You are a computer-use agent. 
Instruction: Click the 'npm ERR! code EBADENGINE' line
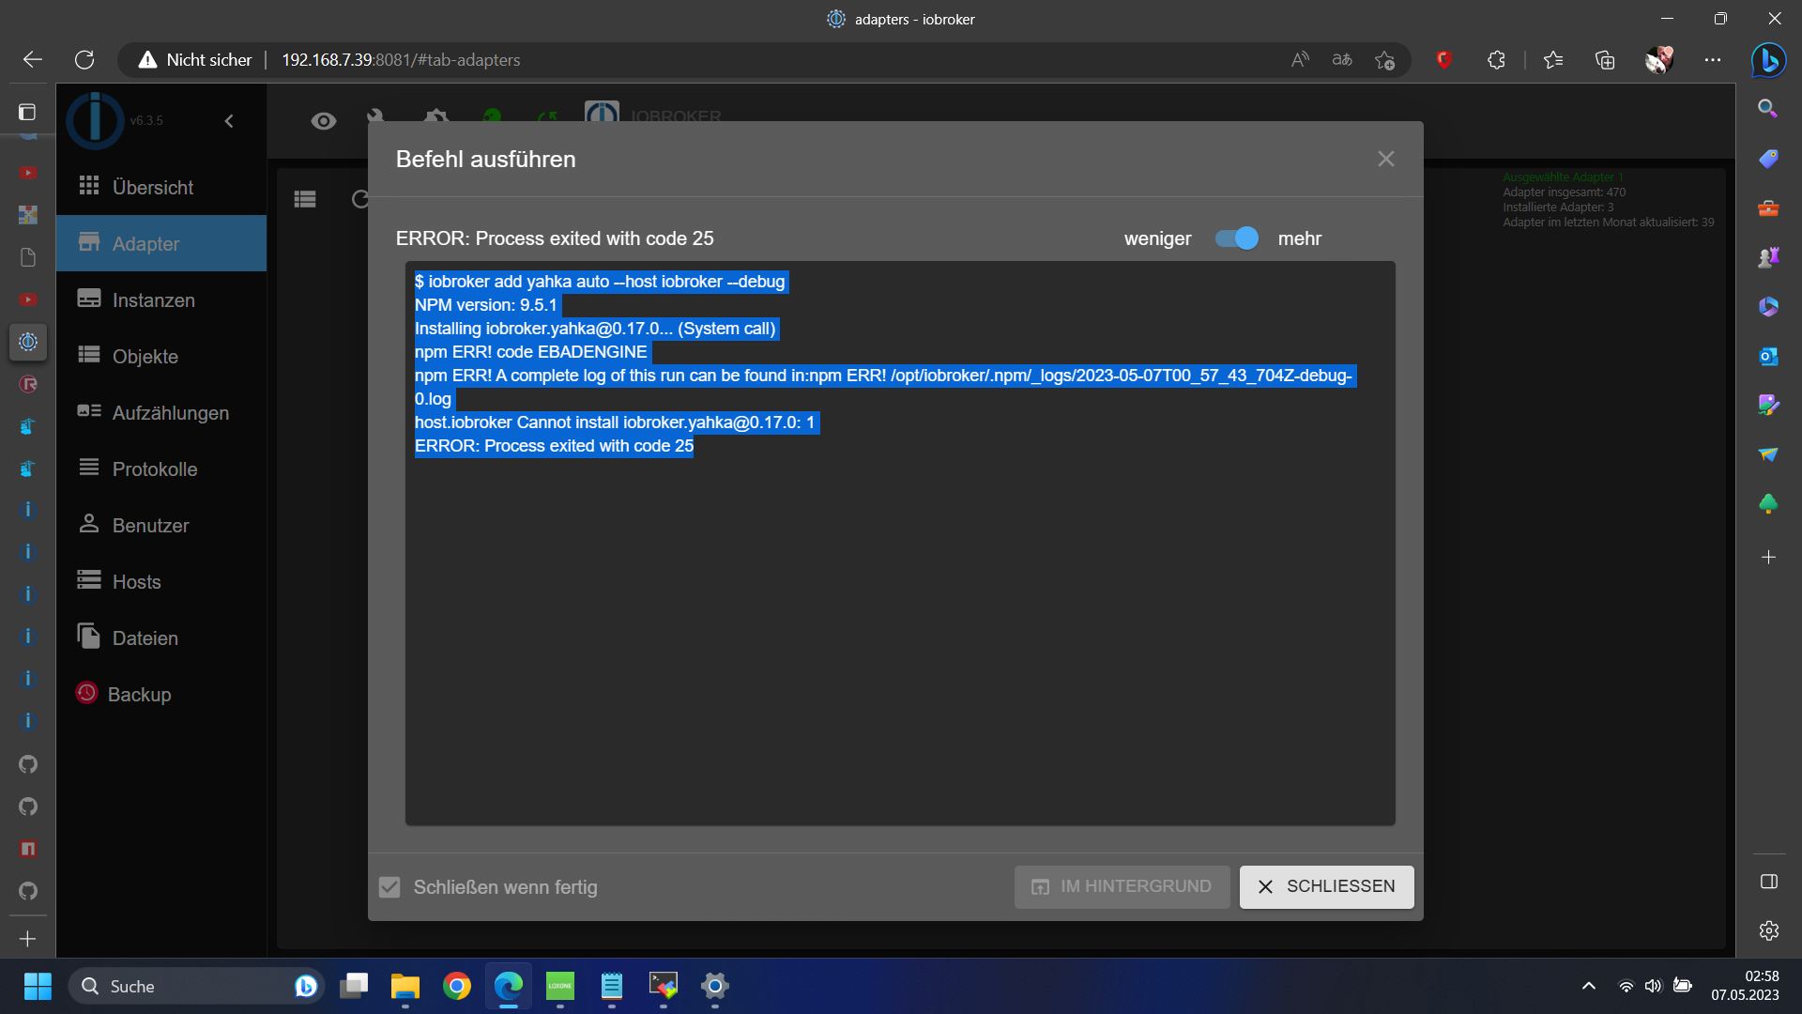coord(531,352)
